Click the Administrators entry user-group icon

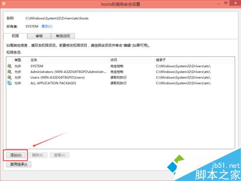click(10, 71)
